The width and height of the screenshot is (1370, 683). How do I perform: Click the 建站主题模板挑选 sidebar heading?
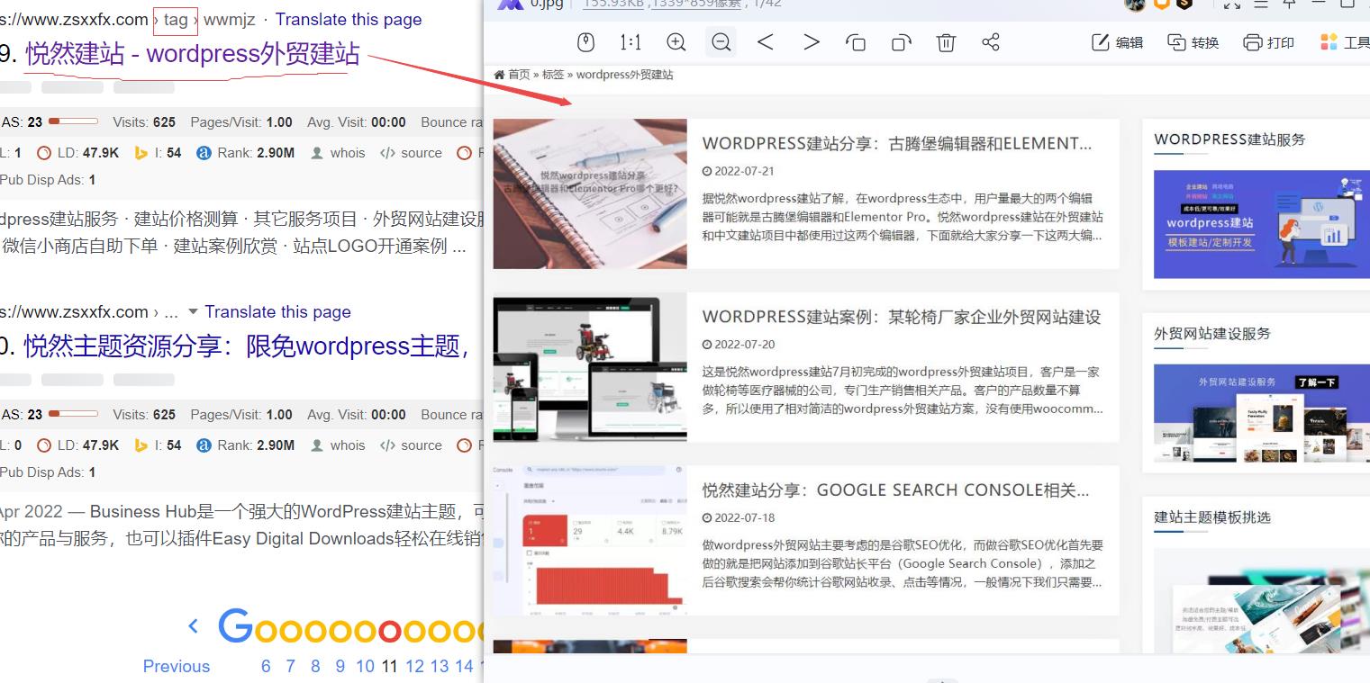coord(1212,517)
